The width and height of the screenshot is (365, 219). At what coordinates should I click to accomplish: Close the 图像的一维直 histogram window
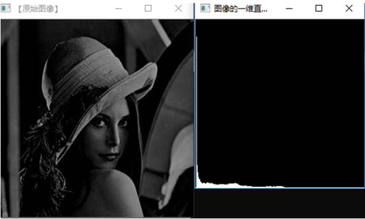(x=349, y=8)
